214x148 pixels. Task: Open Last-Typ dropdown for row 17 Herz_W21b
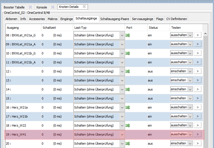pos(122,117)
